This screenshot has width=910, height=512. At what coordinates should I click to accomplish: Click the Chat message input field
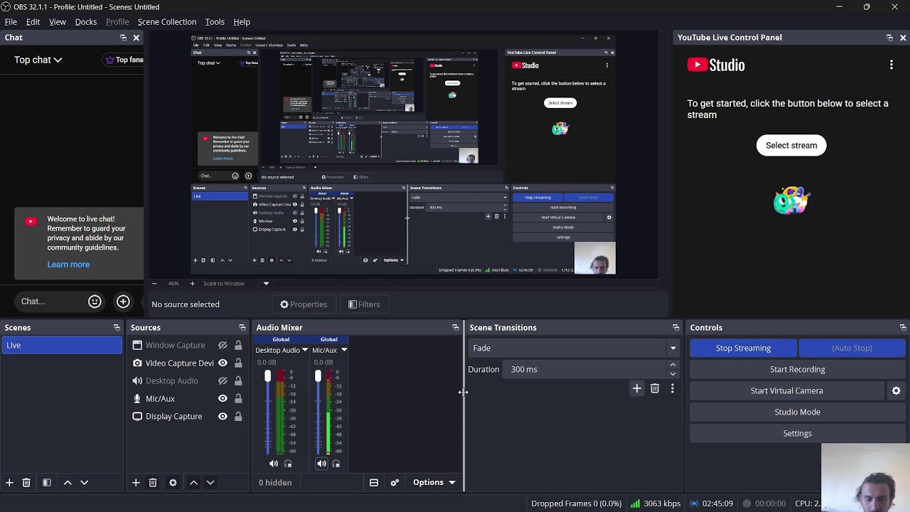point(48,302)
